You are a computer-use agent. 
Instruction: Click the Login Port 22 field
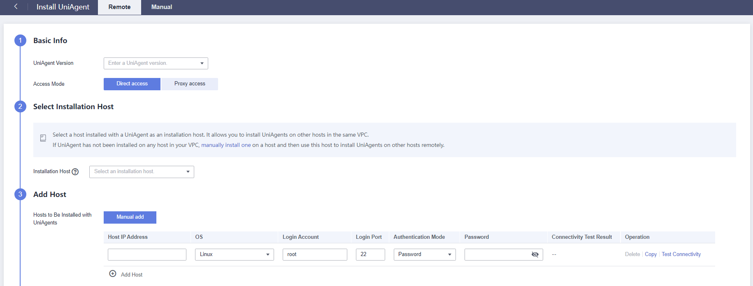[370, 254]
